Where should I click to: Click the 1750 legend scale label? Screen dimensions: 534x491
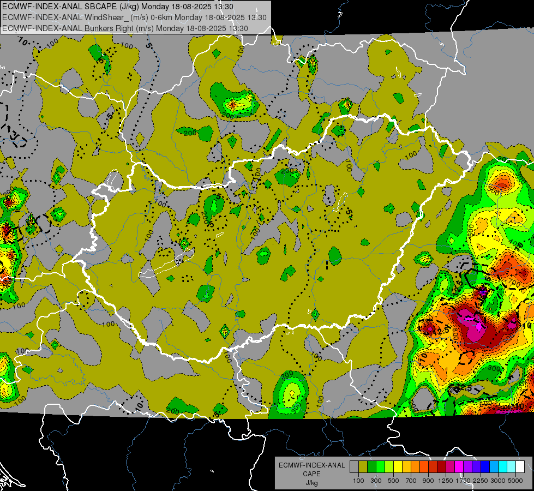463,481
